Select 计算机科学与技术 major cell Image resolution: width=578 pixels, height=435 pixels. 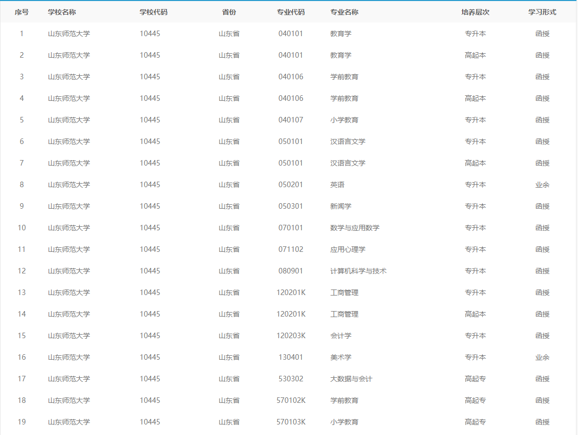point(358,271)
